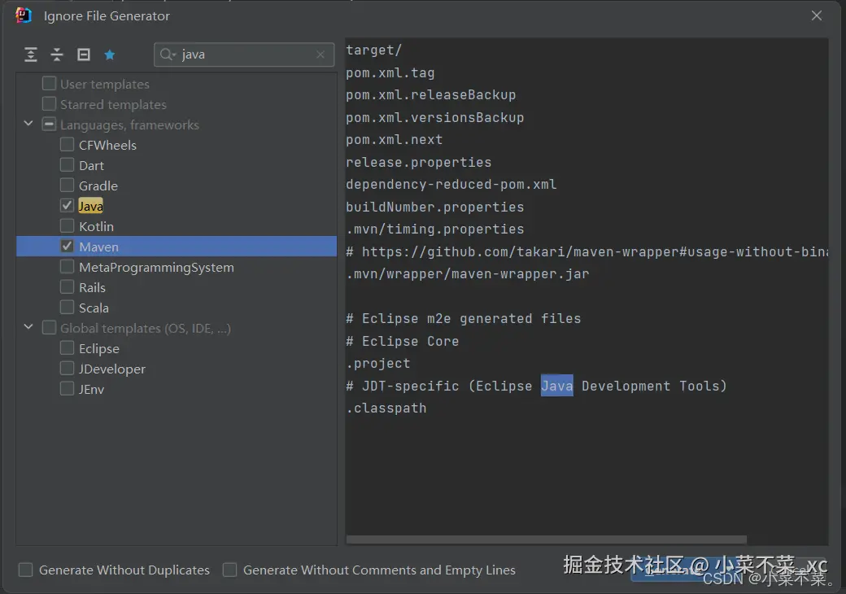Check the User templates checkbox
Viewport: 846px width, 594px height.
(x=49, y=84)
